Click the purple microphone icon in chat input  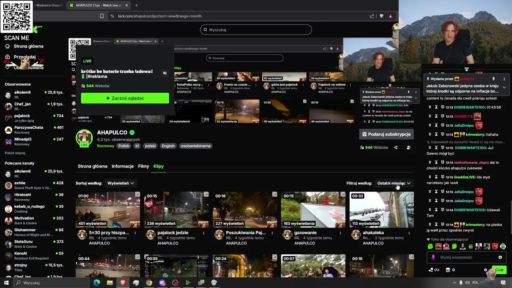(433, 258)
